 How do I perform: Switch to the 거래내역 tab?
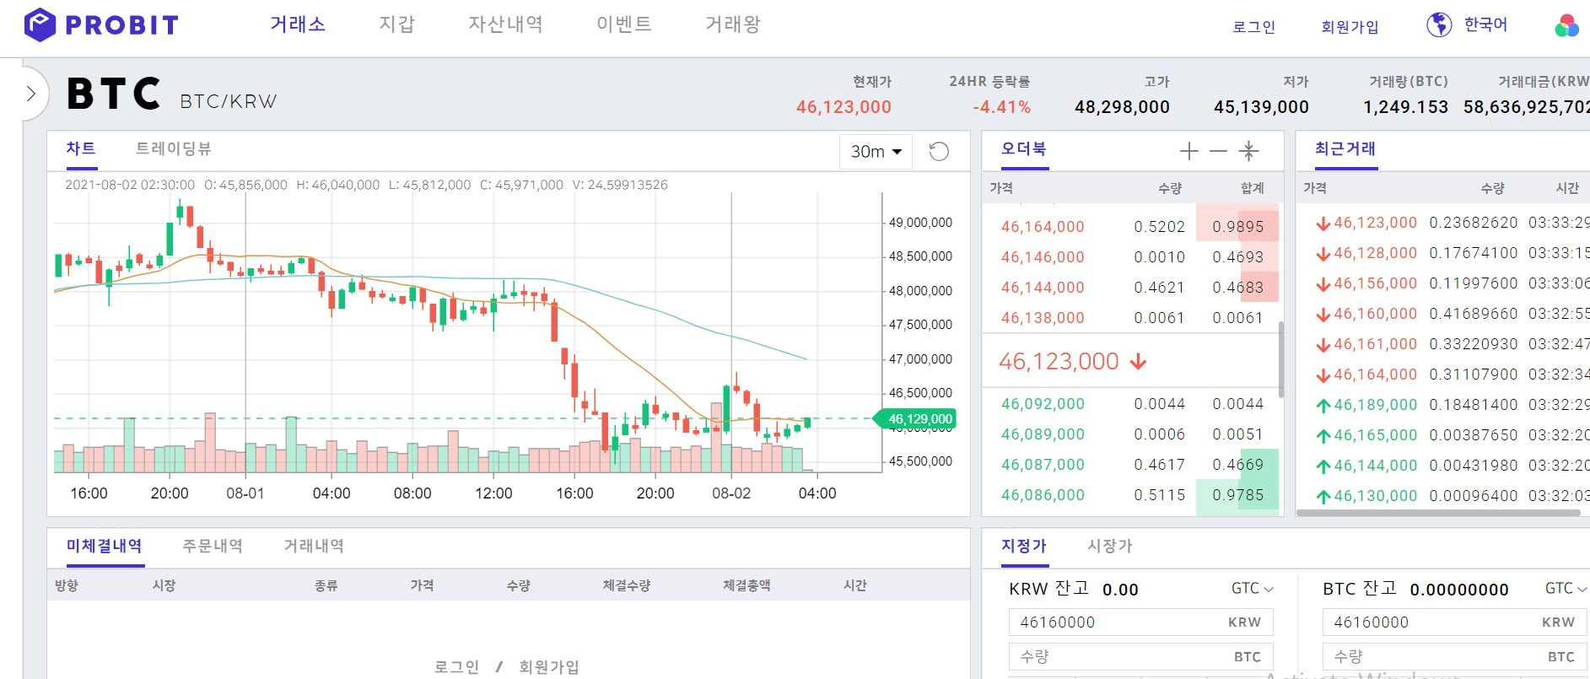[x=313, y=546]
